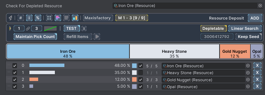Click the Refill Items button
Viewport: 265px width, 95px height.
pyautogui.click(x=78, y=37)
